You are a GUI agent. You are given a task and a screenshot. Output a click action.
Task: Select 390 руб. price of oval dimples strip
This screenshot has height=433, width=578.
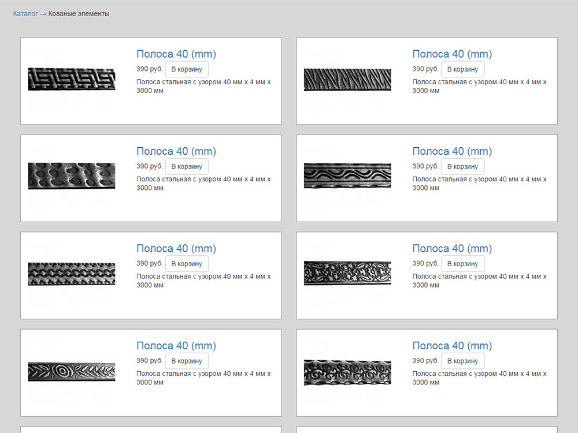149,166
